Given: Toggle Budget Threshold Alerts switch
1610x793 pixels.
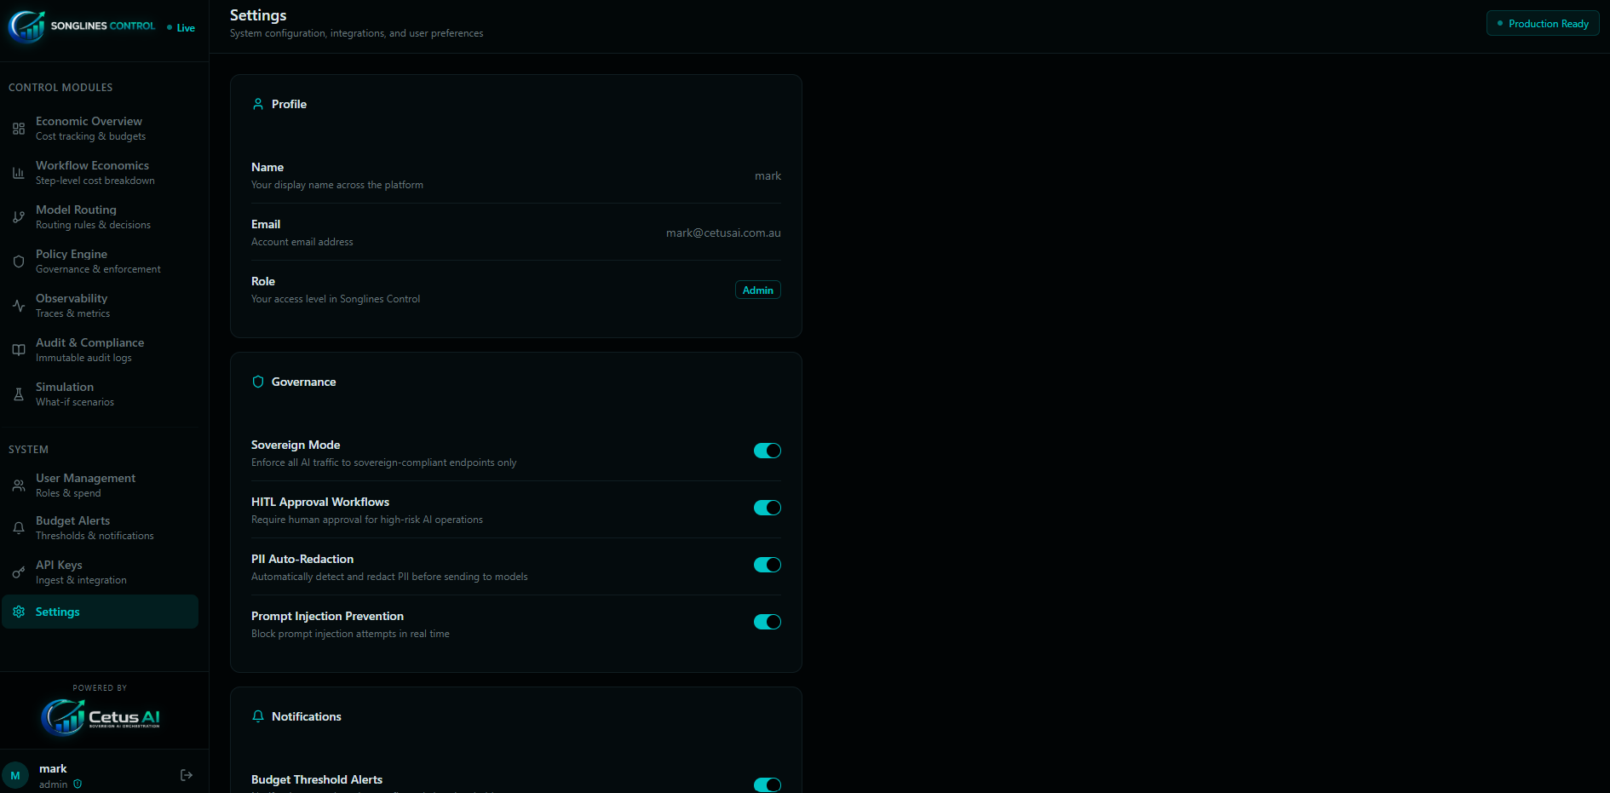Looking at the screenshot, I should (767, 784).
